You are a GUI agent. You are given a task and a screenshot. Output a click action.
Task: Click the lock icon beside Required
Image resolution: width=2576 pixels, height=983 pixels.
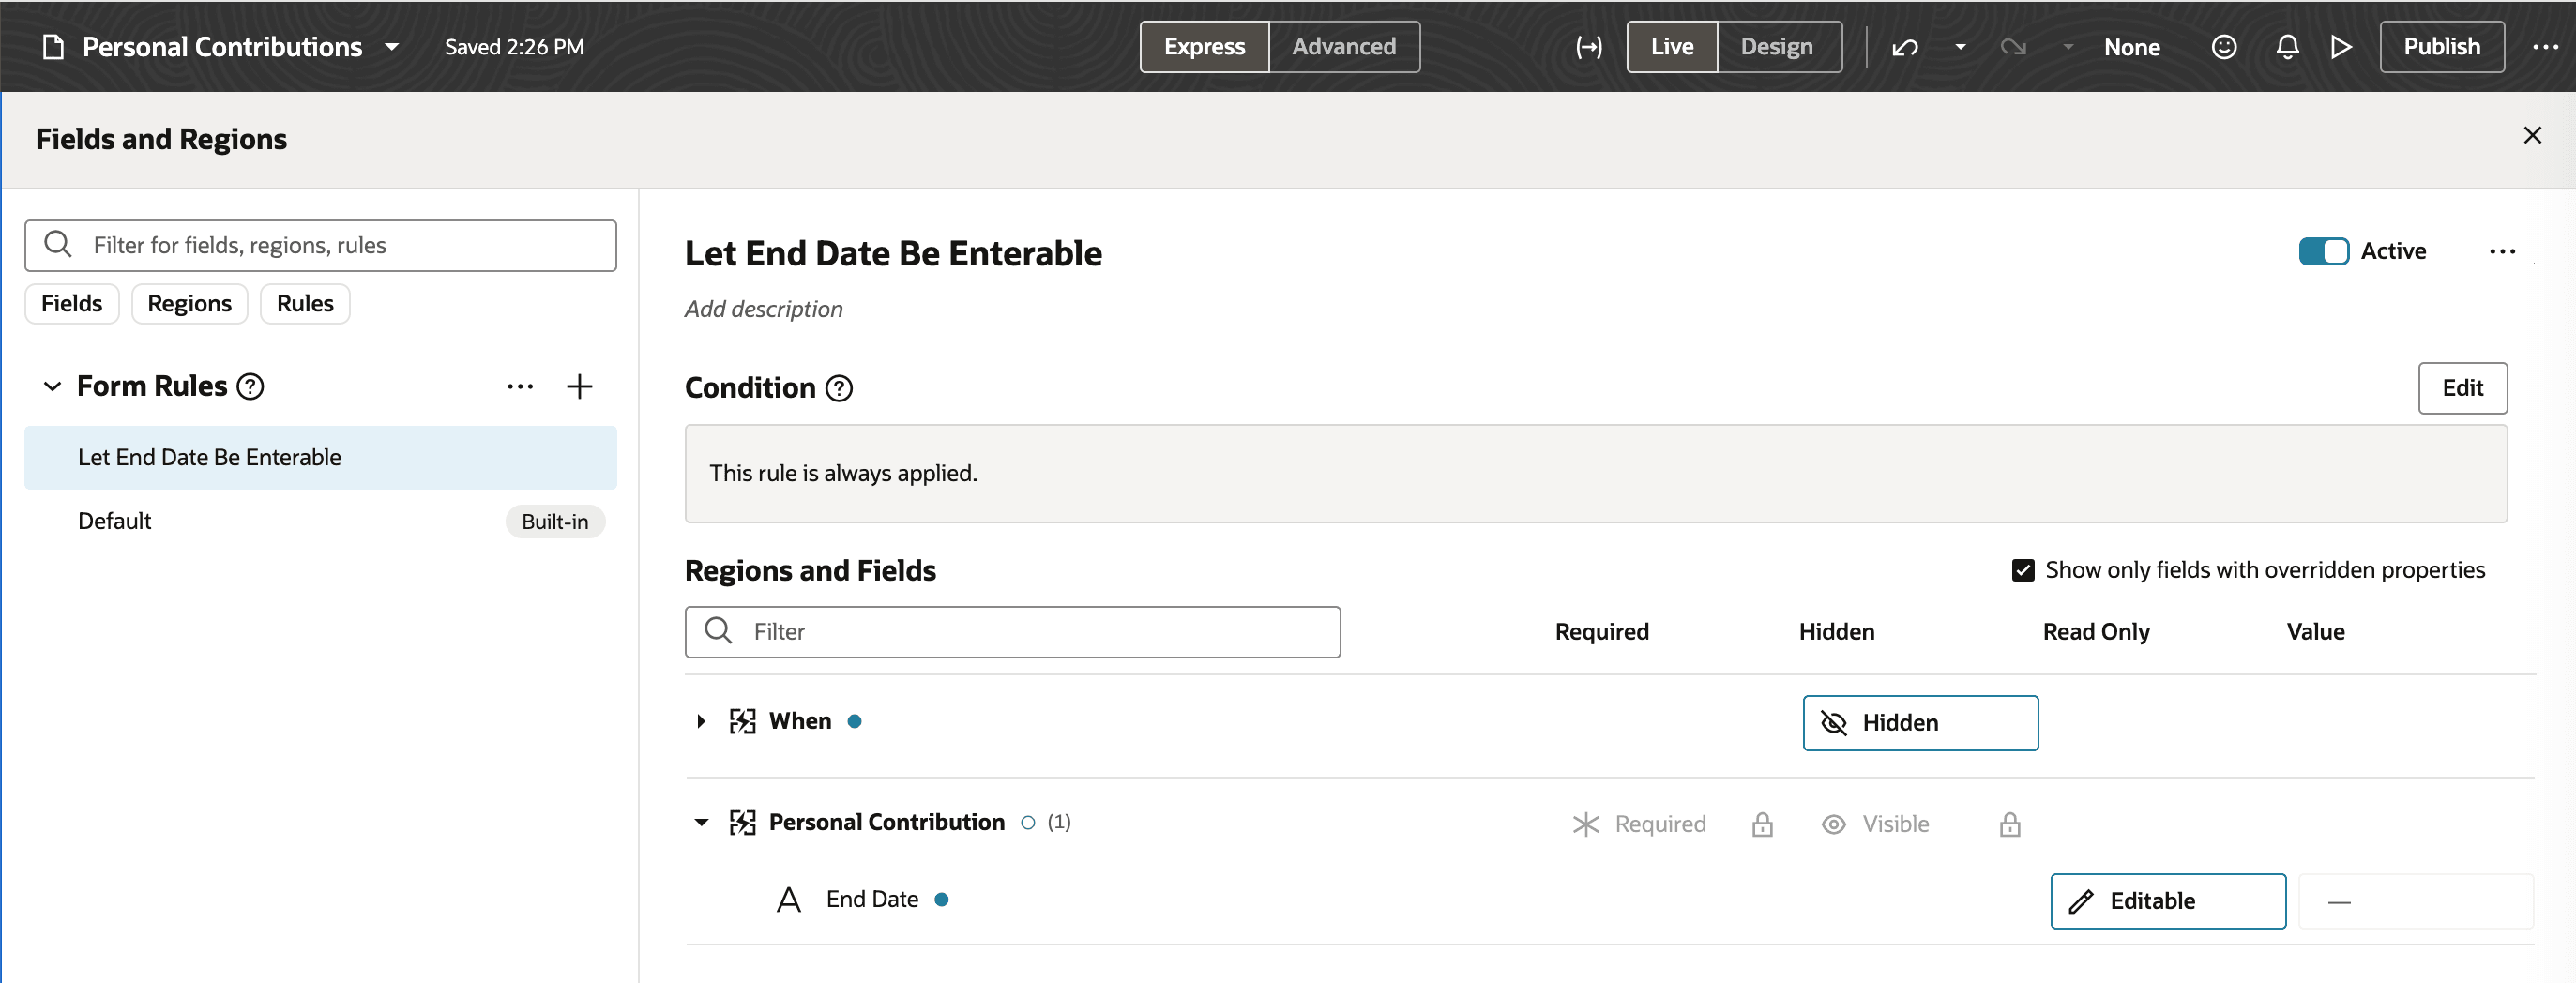1761,823
